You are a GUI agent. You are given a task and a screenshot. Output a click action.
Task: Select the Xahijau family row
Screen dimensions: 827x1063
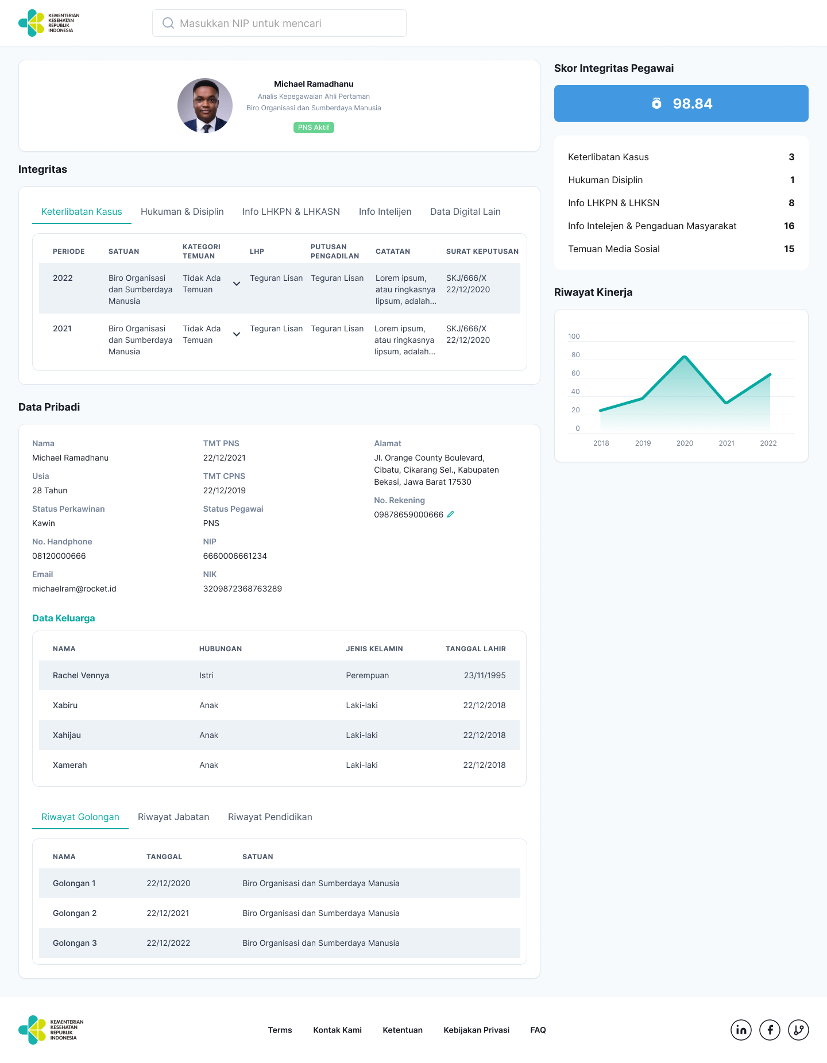pos(279,735)
